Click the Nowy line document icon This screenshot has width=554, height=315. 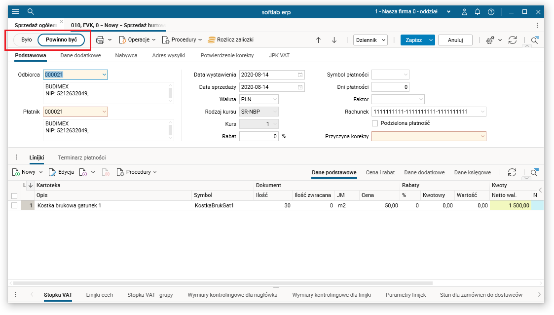click(16, 172)
